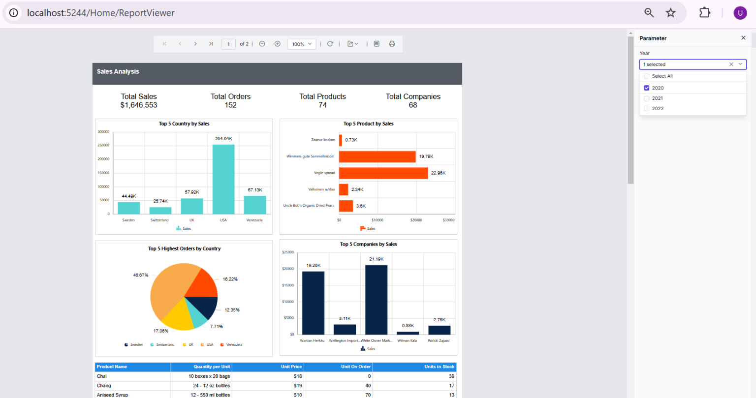This screenshot has height=398, width=756.
Task: Bookmark this page with the star icon
Action: (670, 13)
